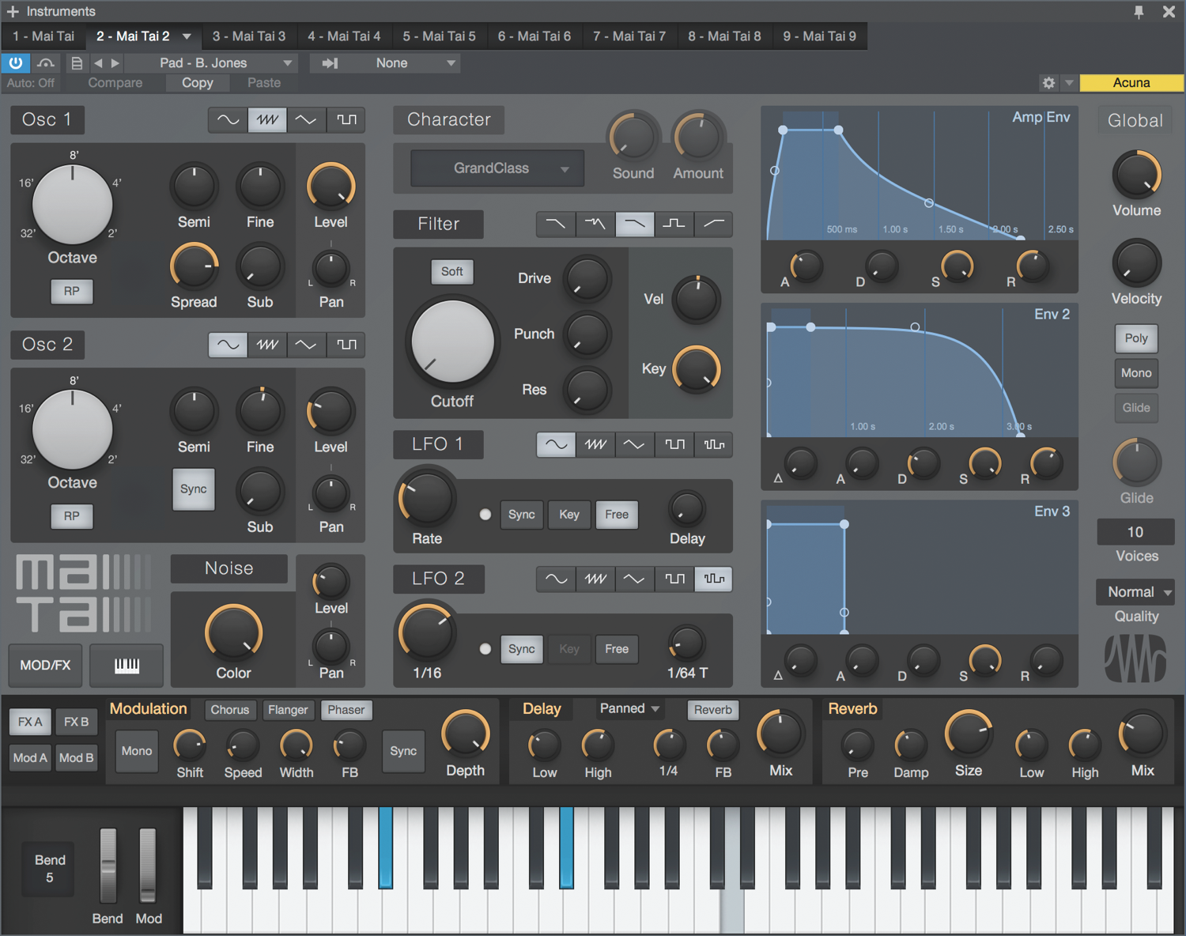Image resolution: width=1186 pixels, height=936 pixels.
Task: Click the Bend range value 5
Action: (49, 877)
